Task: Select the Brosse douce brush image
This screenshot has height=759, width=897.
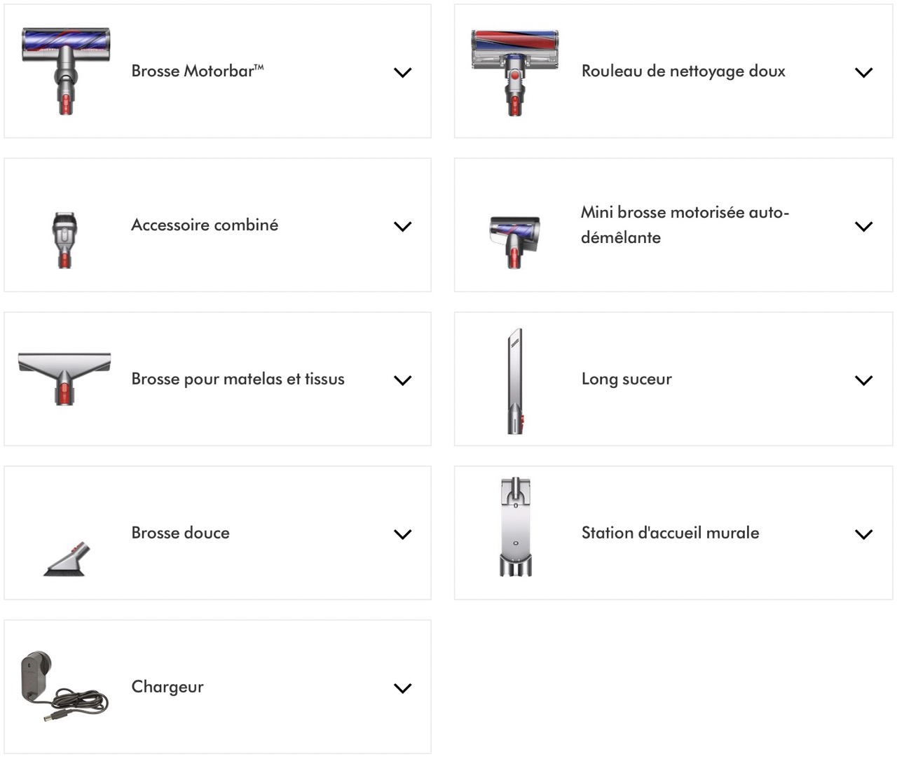Action: pos(64,559)
